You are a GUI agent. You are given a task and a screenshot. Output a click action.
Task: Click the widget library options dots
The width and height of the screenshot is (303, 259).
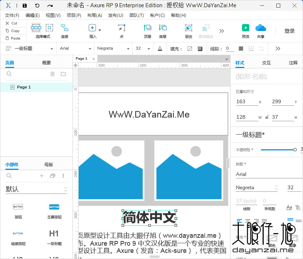click(63, 176)
